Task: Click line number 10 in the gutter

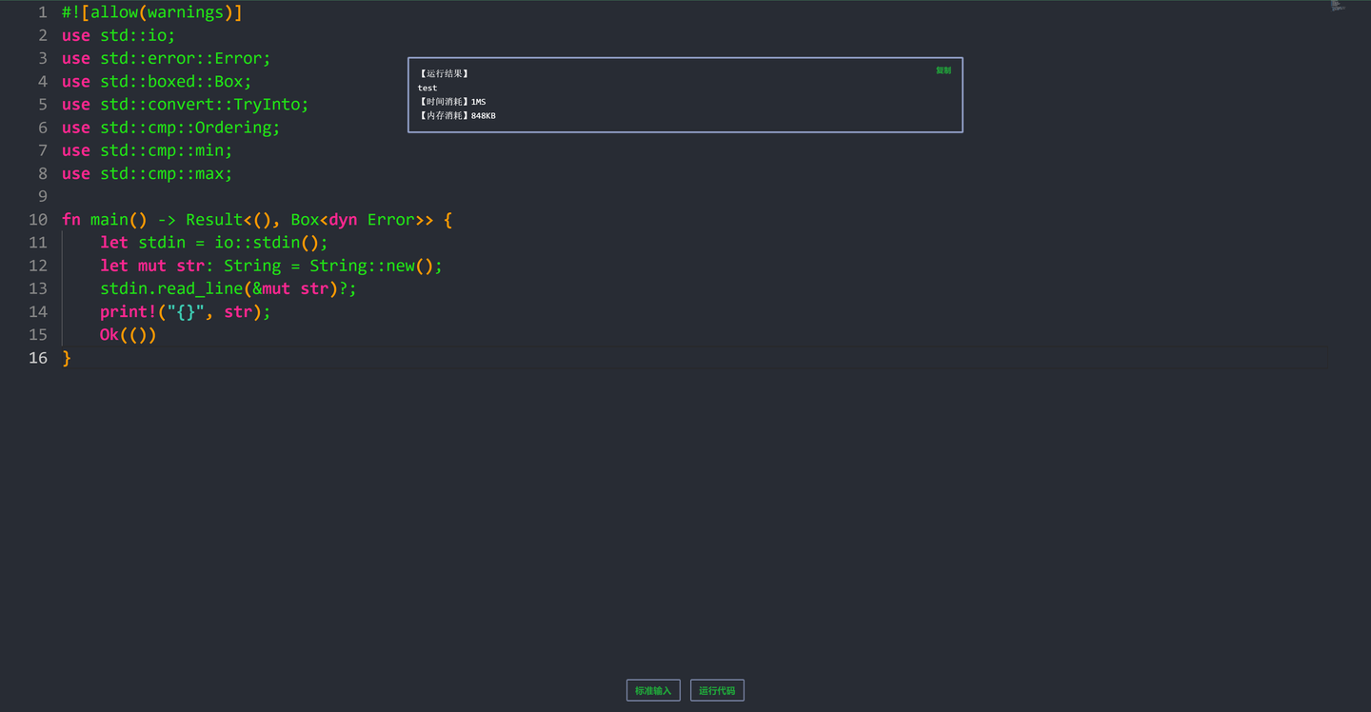Action: pyautogui.click(x=38, y=219)
